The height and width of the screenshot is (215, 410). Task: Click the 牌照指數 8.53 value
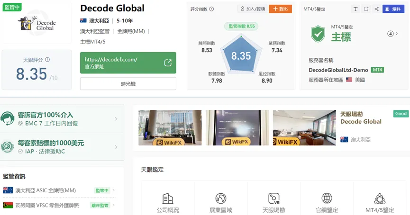207,50
